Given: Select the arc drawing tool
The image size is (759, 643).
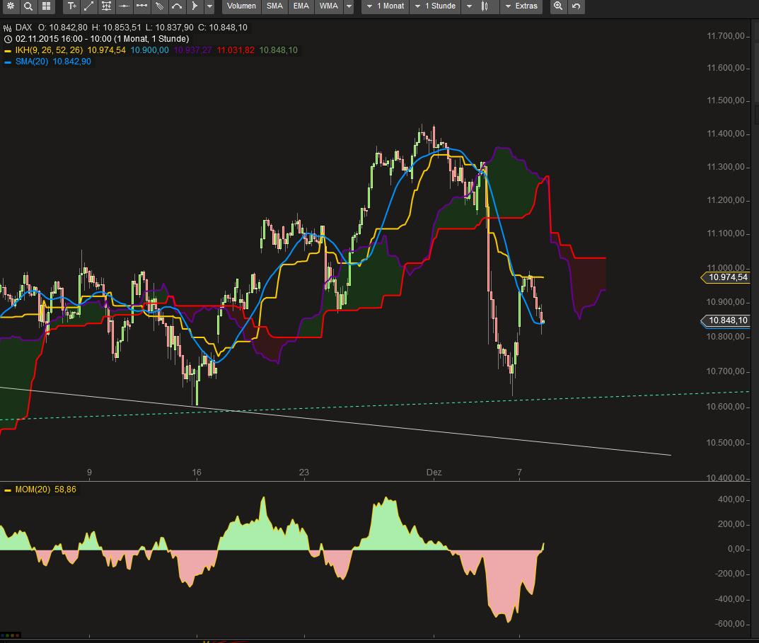Looking at the screenshot, I should 176,7.
